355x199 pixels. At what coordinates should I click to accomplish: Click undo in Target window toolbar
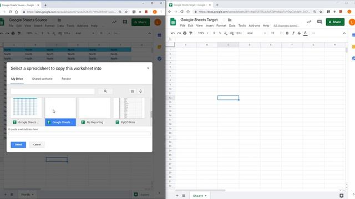click(x=173, y=33)
